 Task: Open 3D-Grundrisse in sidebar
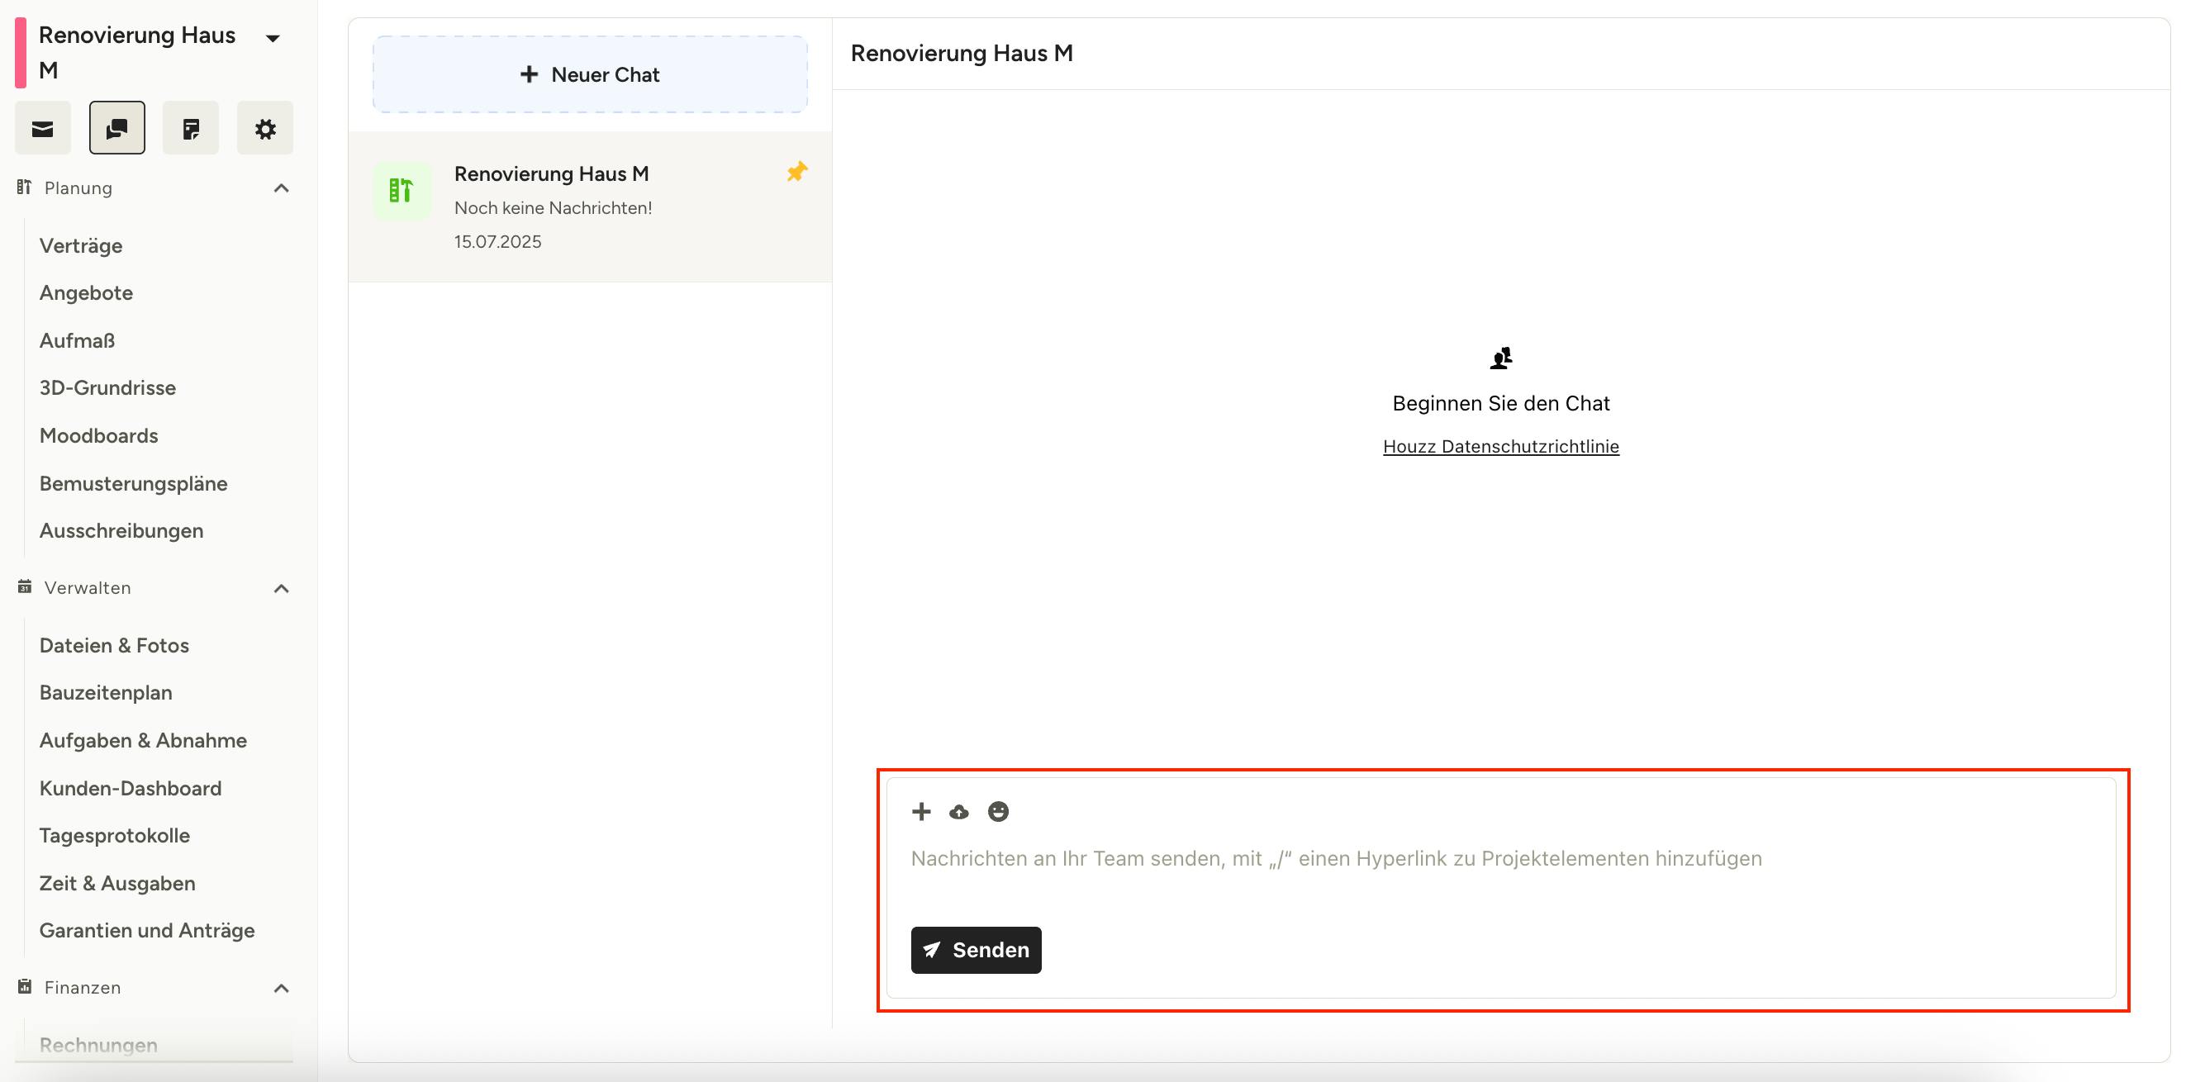coord(107,388)
